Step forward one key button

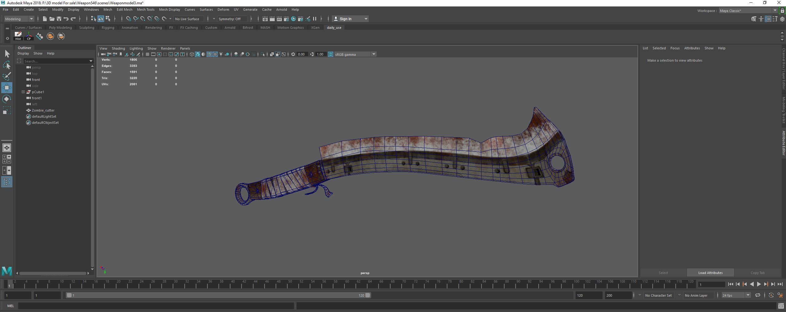tap(766, 284)
